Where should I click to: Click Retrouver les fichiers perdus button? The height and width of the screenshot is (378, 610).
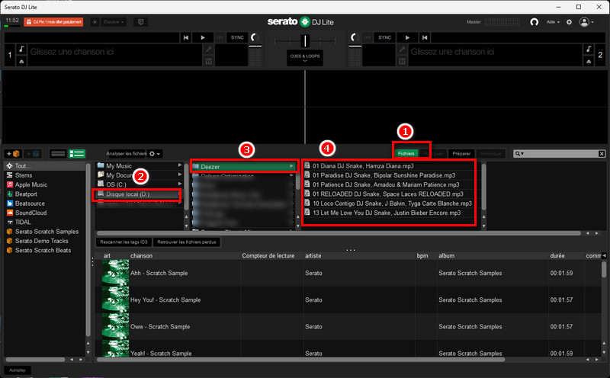point(186,242)
